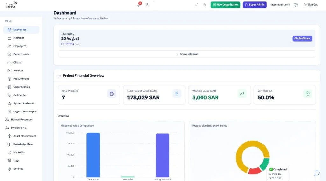Click Sign Out
The width and height of the screenshot is (326, 181).
(x=311, y=5)
